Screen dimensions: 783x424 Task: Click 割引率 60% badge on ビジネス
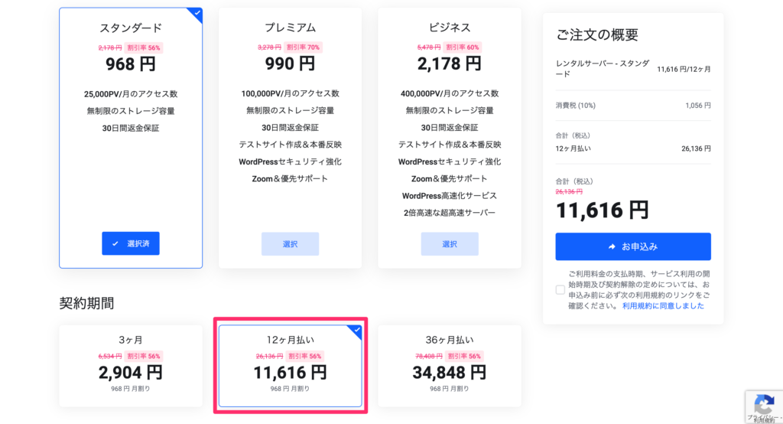pos(463,47)
